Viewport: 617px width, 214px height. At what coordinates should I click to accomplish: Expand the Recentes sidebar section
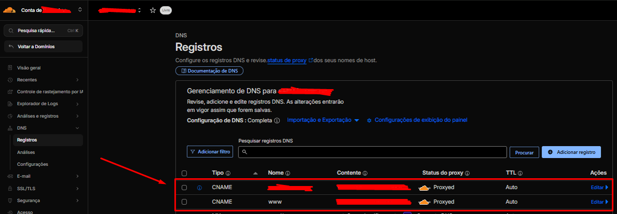click(77, 80)
